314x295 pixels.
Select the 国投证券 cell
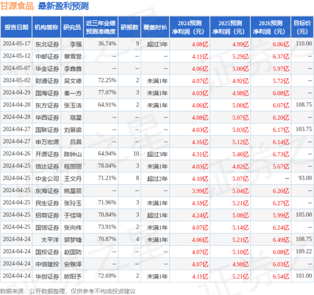tap(47, 252)
